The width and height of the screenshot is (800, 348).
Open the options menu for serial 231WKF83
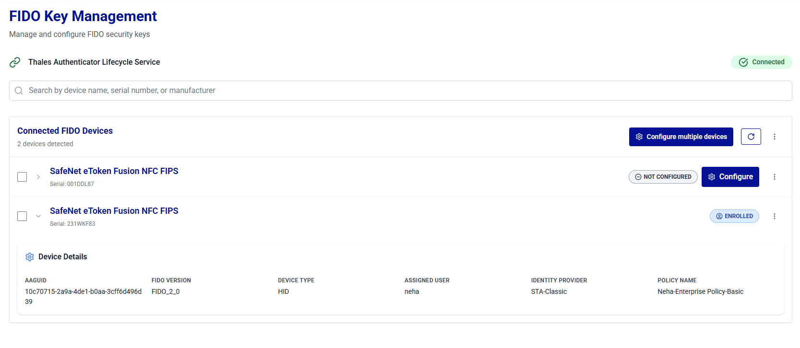coord(774,216)
